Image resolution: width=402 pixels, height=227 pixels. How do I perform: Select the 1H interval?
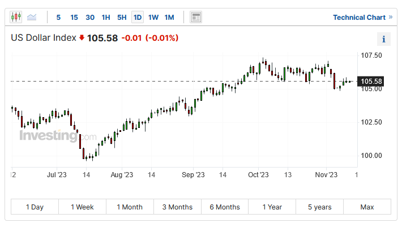(x=106, y=17)
